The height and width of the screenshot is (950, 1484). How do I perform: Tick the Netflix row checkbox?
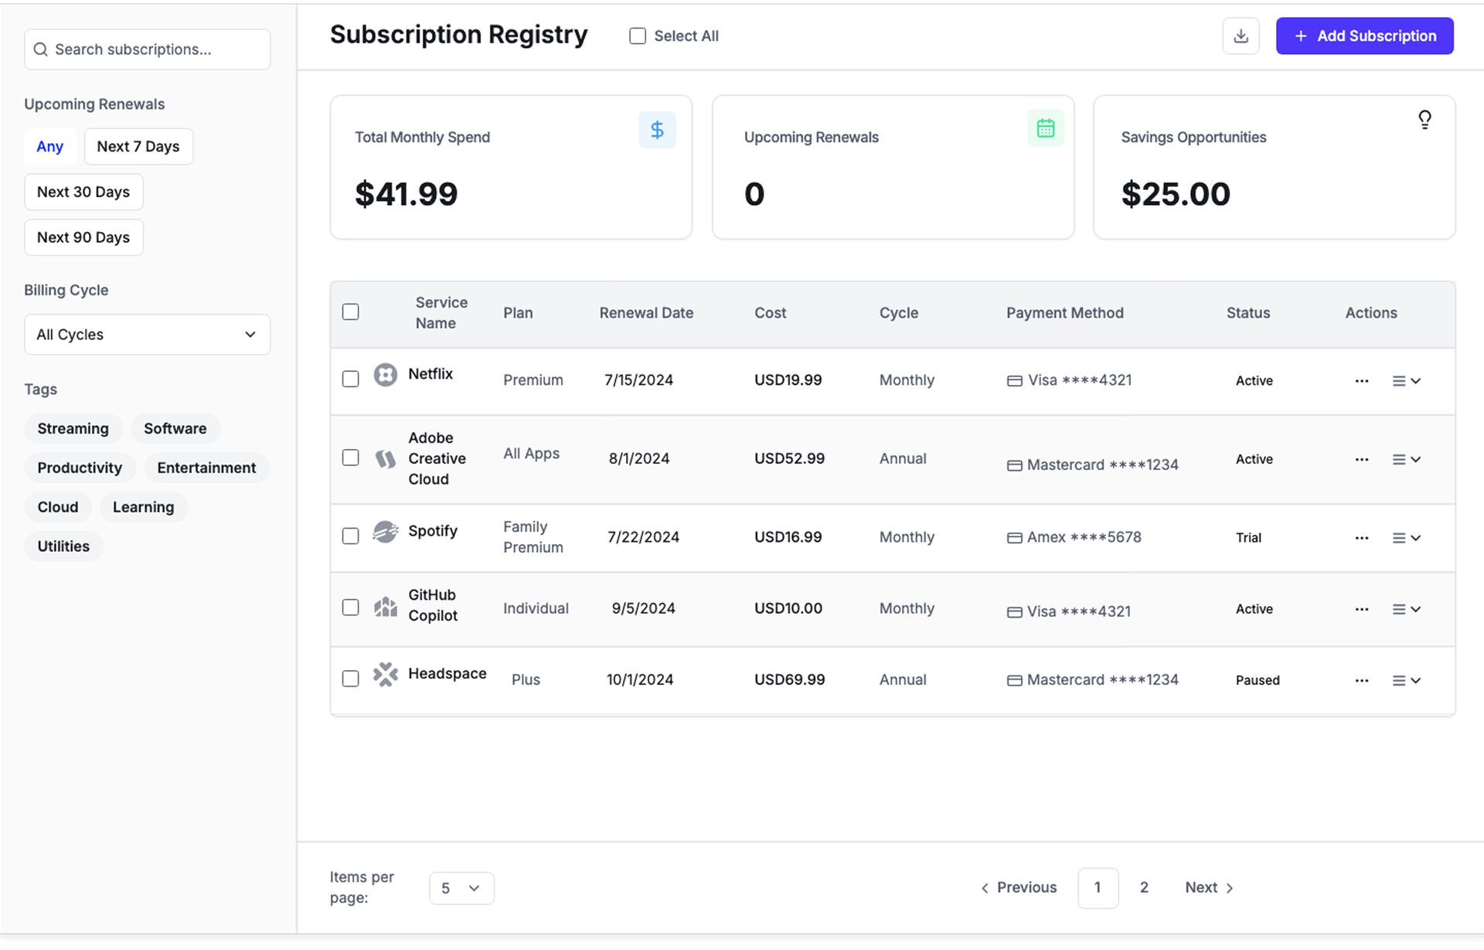click(351, 380)
